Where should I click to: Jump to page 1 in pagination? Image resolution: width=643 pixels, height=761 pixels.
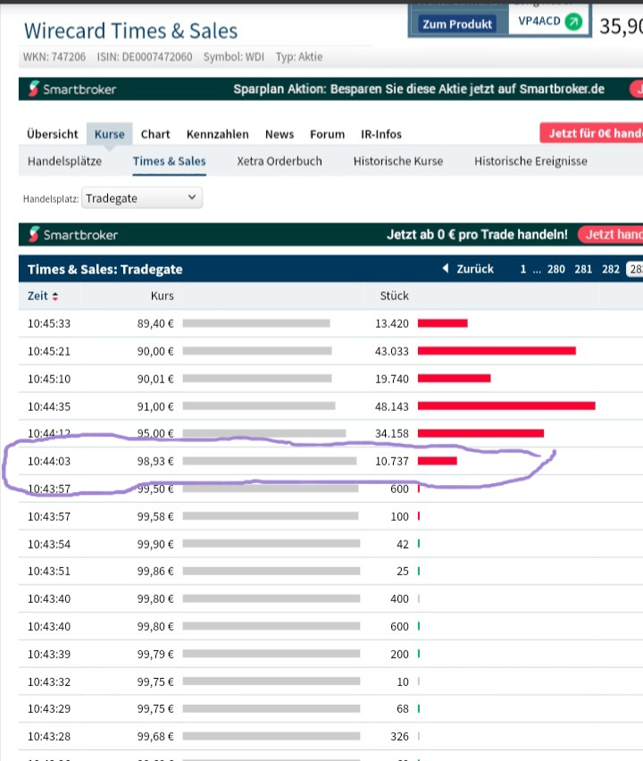[523, 269]
